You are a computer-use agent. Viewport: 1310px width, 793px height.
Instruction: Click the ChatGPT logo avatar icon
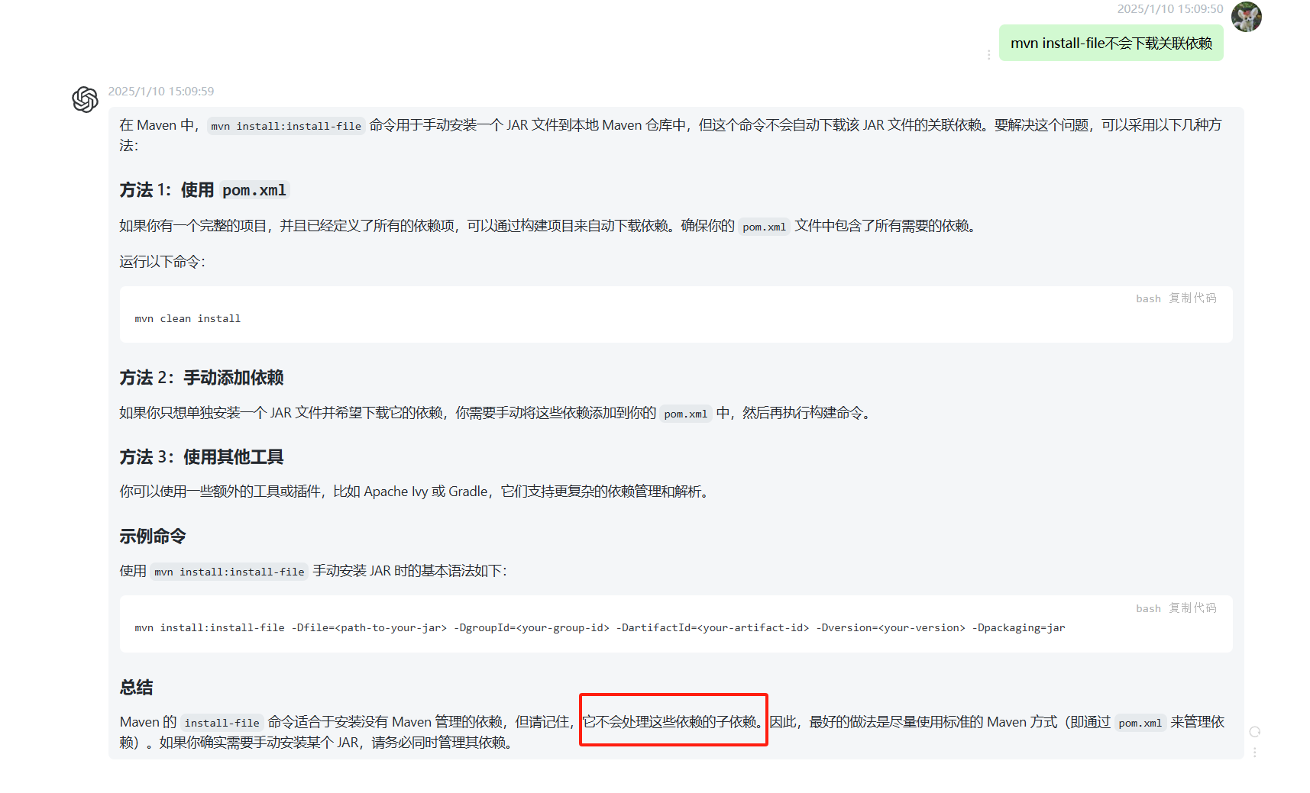[x=85, y=99]
